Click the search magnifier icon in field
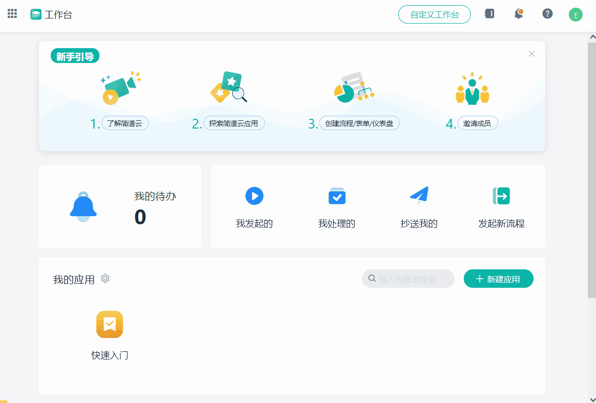 point(372,279)
